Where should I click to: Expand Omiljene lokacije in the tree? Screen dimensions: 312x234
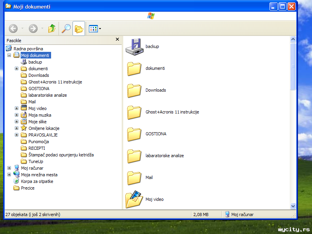click(16, 128)
